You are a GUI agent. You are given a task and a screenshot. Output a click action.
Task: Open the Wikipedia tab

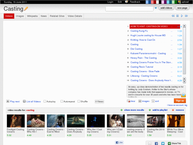32,16
